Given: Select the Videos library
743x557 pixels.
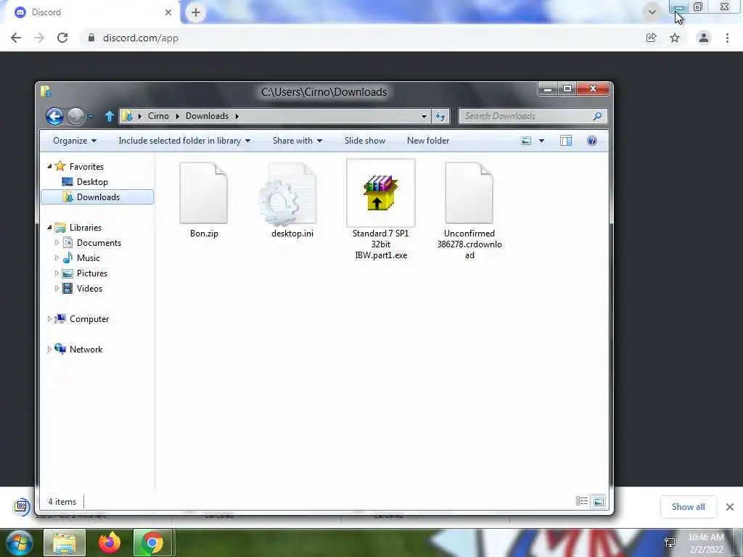Looking at the screenshot, I should (x=89, y=289).
